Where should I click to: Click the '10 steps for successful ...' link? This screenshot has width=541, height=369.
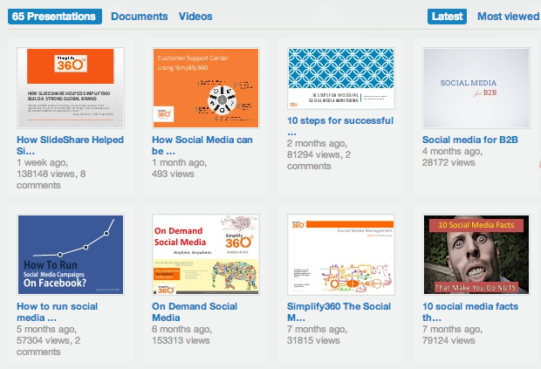(340, 126)
